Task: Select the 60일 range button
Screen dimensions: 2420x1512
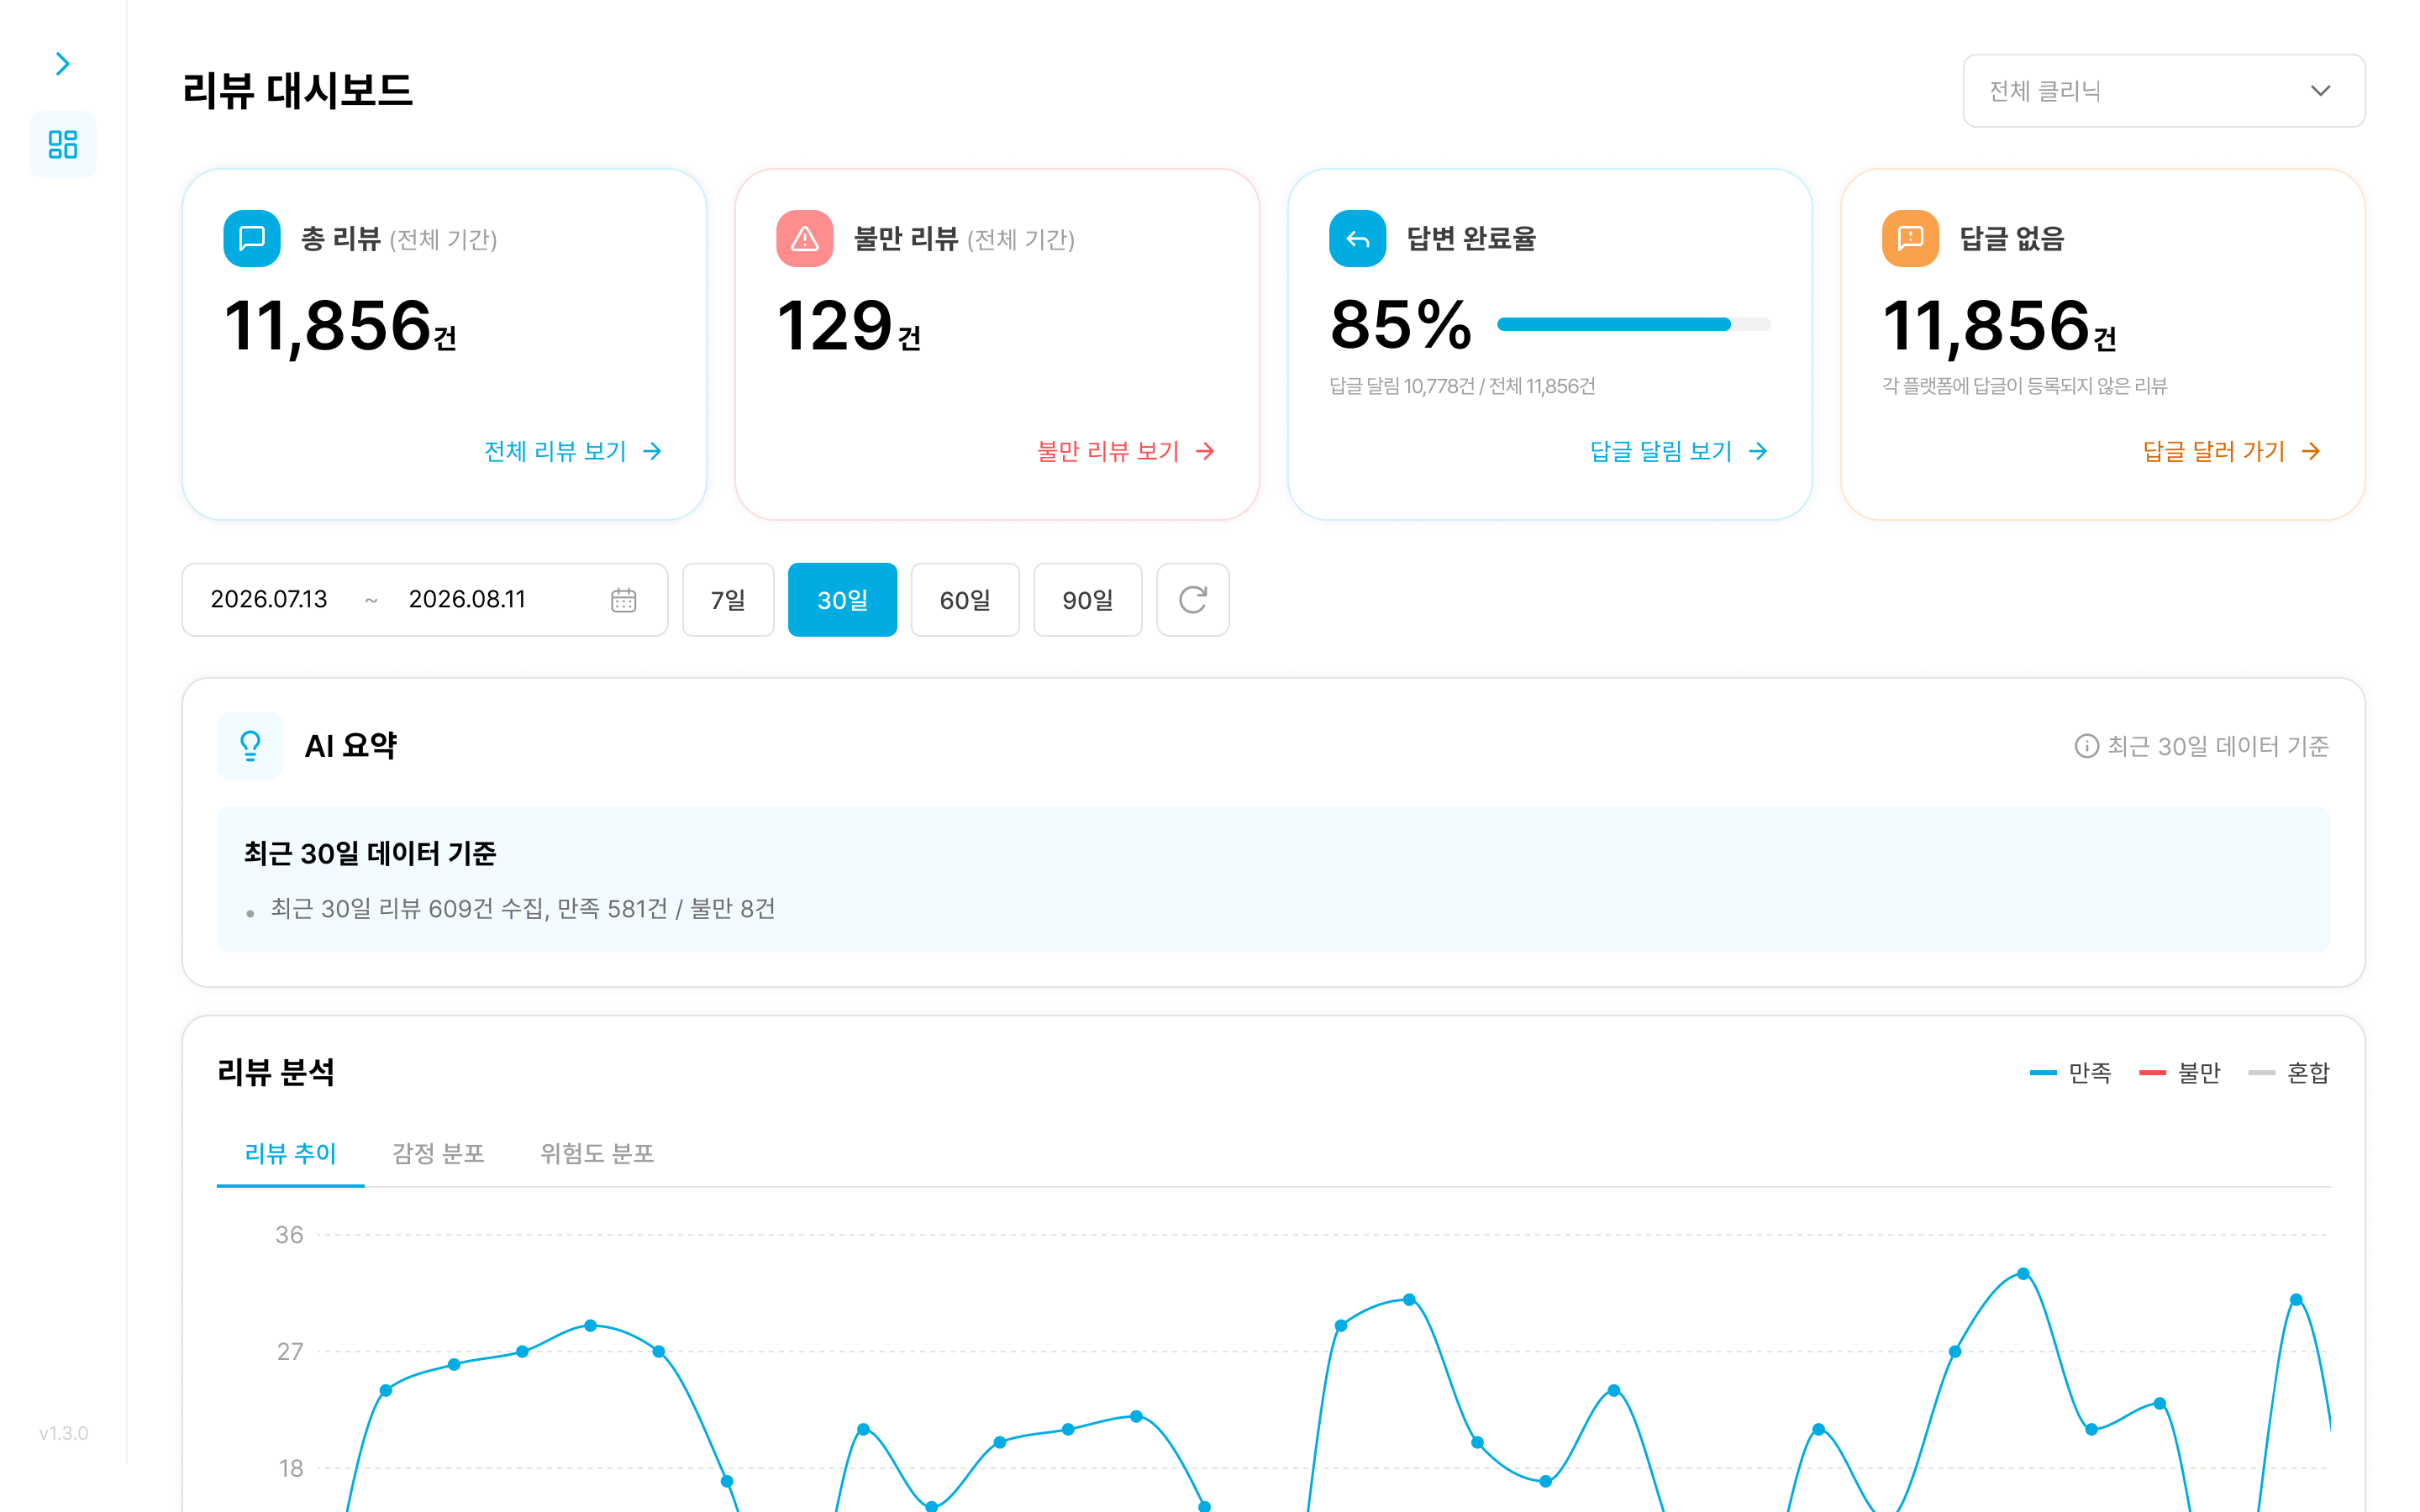Action: click(x=965, y=600)
